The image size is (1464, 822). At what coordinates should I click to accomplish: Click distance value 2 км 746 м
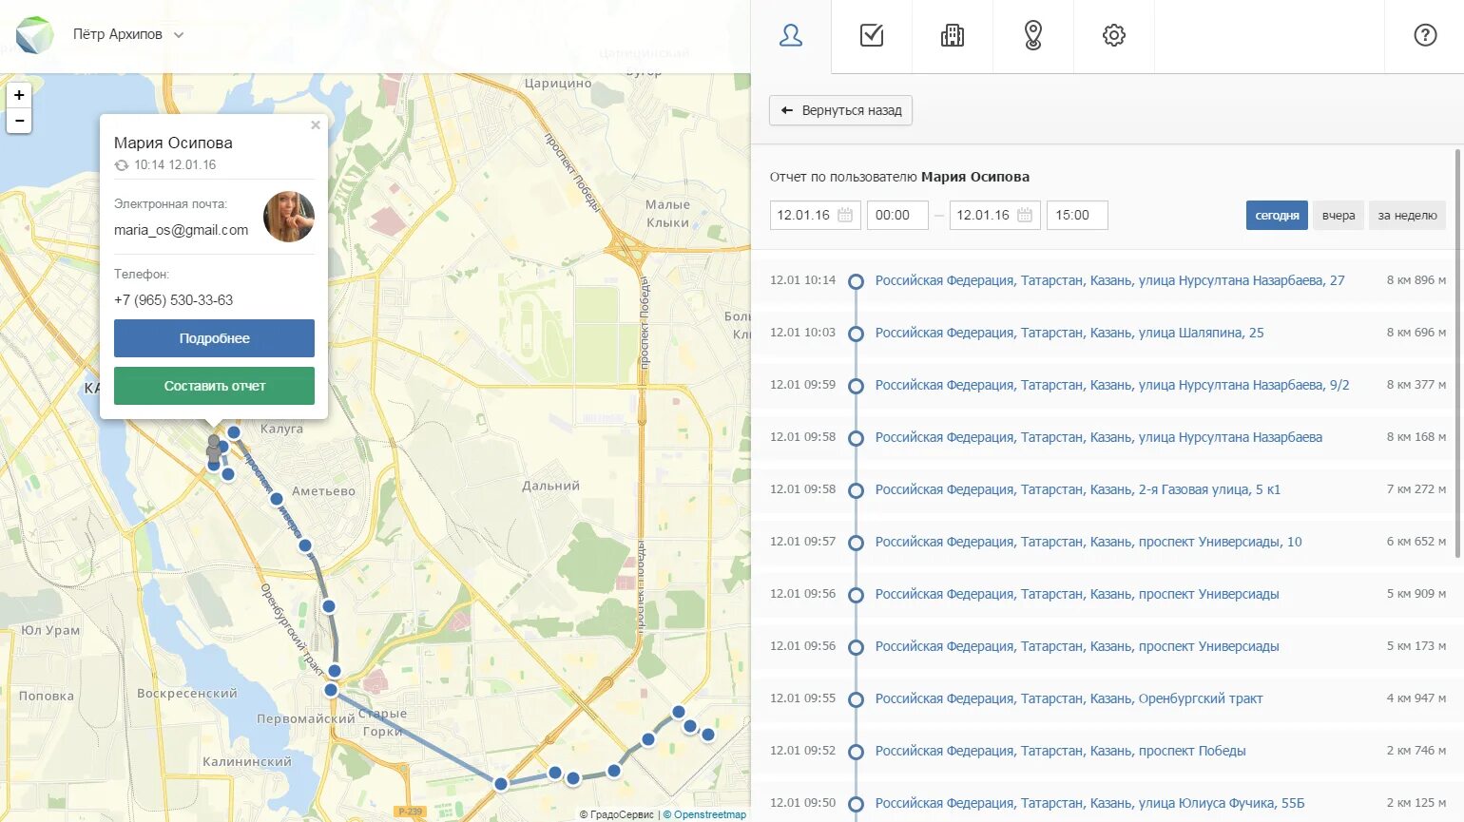pos(1416,751)
